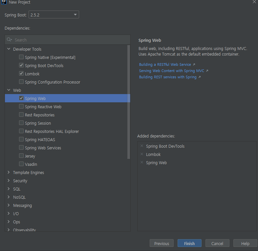The width and height of the screenshot is (258, 251).
Task: Expand the Security group
Action: click(9, 181)
